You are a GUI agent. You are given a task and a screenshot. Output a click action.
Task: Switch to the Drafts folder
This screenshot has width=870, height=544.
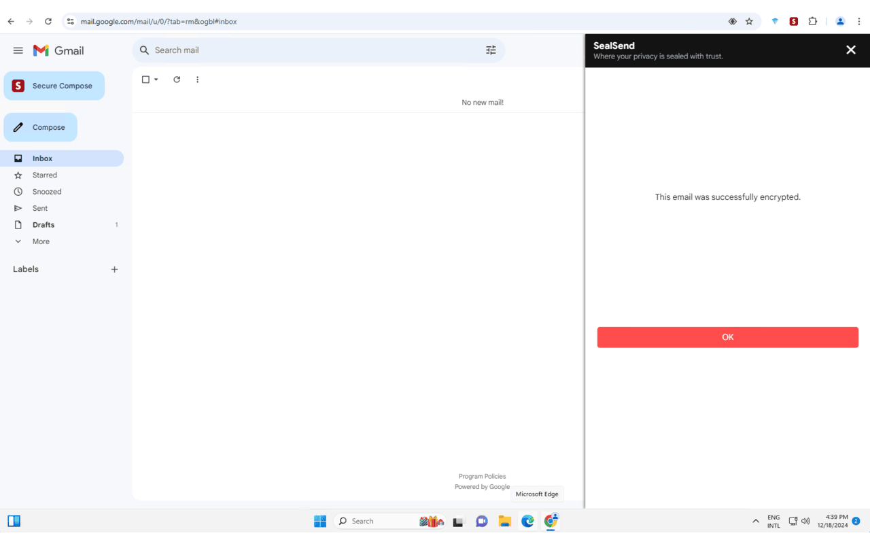tap(43, 224)
